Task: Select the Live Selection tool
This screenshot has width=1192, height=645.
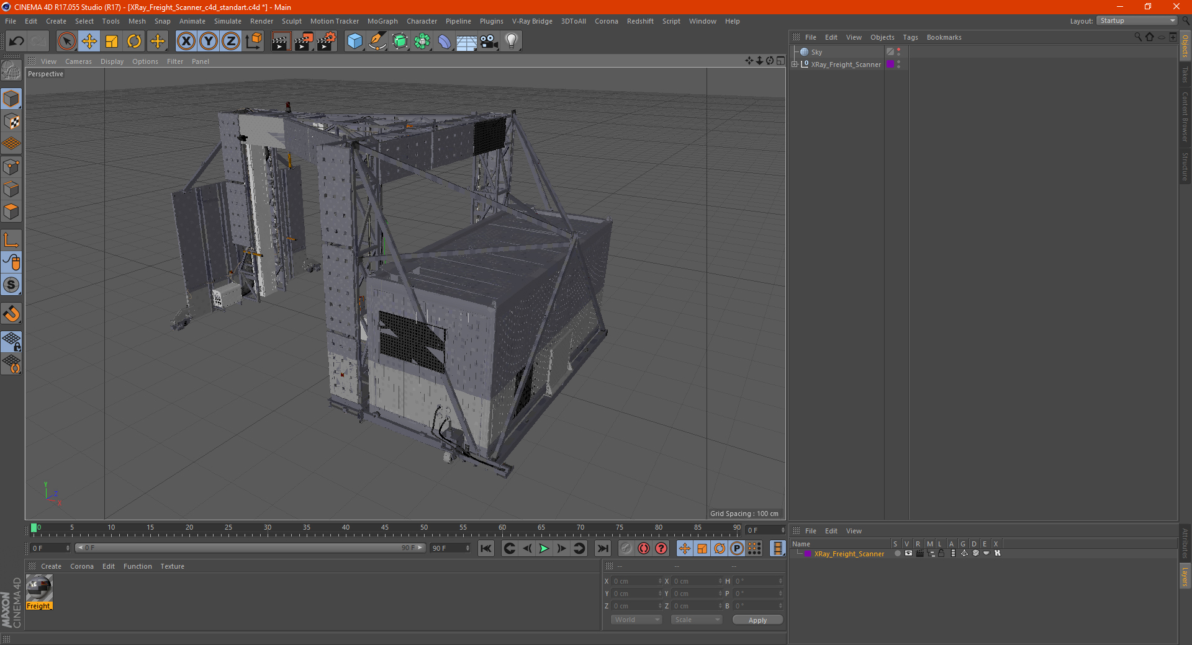Action: tap(66, 42)
